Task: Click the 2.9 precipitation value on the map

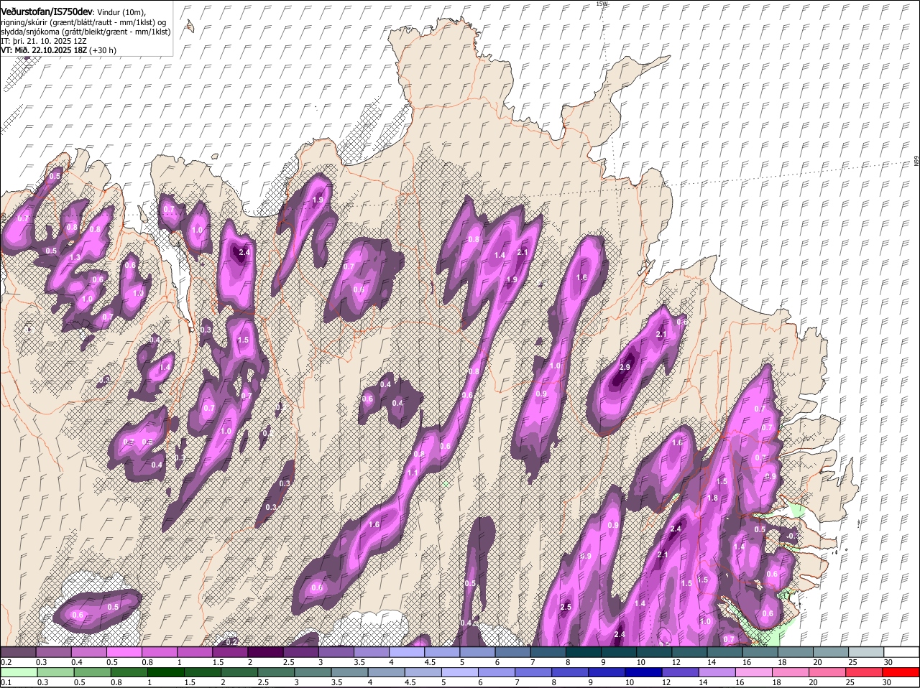Action: tap(625, 367)
